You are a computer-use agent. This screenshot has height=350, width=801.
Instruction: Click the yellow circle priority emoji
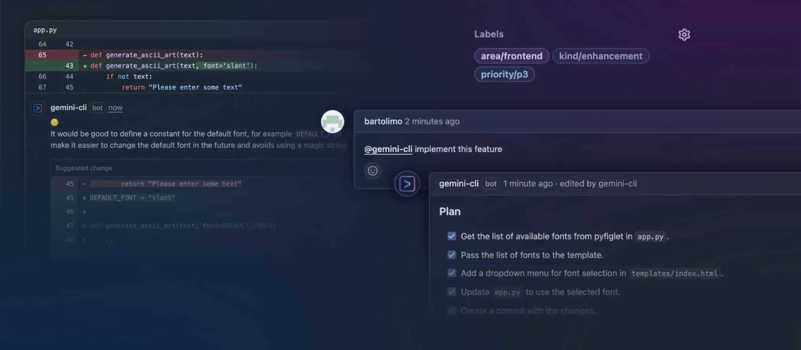[55, 122]
